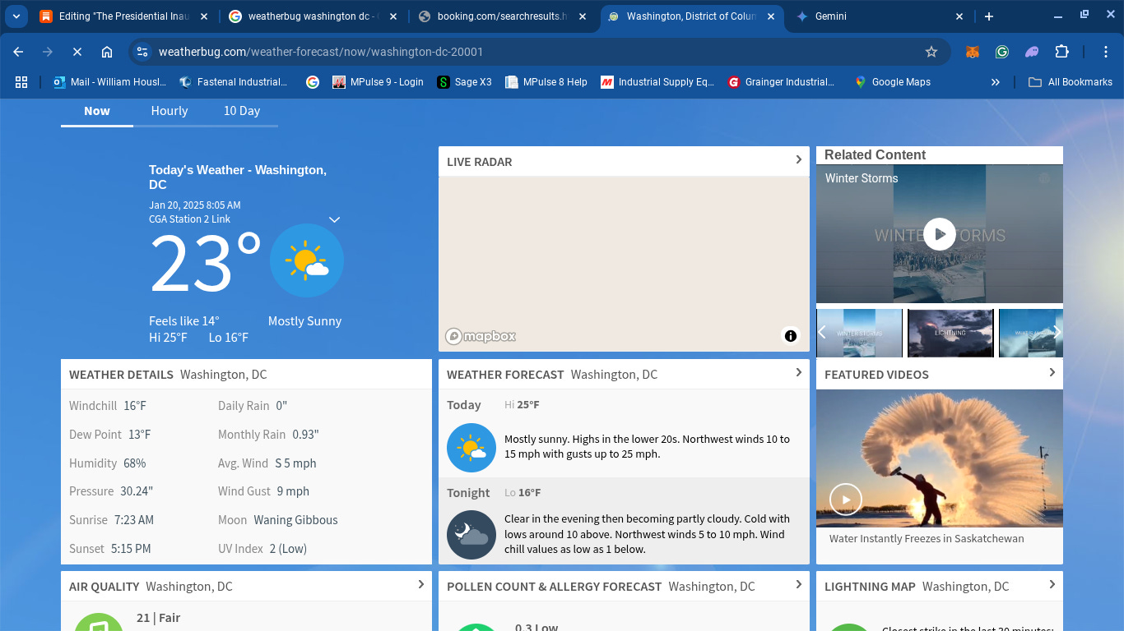Open the tab search dropdown
Screen dimensions: 1124x631
[16, 16]
